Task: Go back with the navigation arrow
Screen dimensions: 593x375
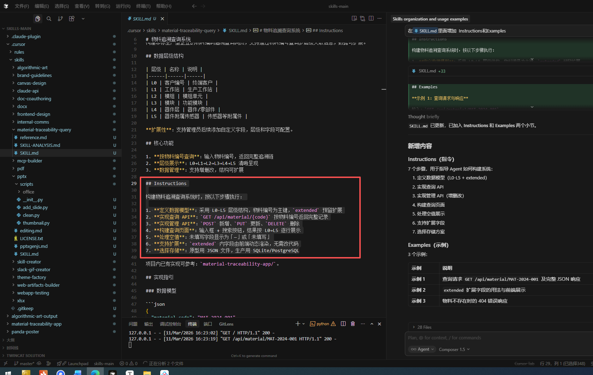Action: pyautogui.click(x=194, y=6)
